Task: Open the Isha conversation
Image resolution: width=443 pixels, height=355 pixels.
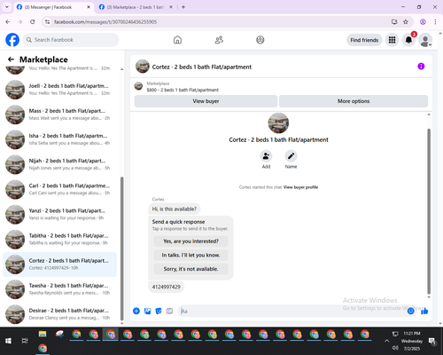Action: [59, 139]
